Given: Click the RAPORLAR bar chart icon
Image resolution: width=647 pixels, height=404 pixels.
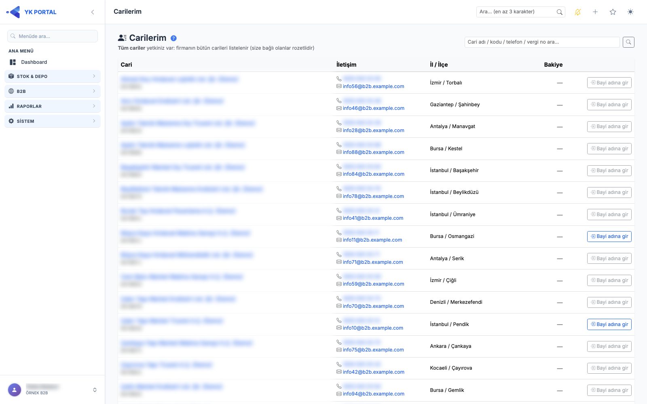Looking at the screenshot, I should (11, 106).
